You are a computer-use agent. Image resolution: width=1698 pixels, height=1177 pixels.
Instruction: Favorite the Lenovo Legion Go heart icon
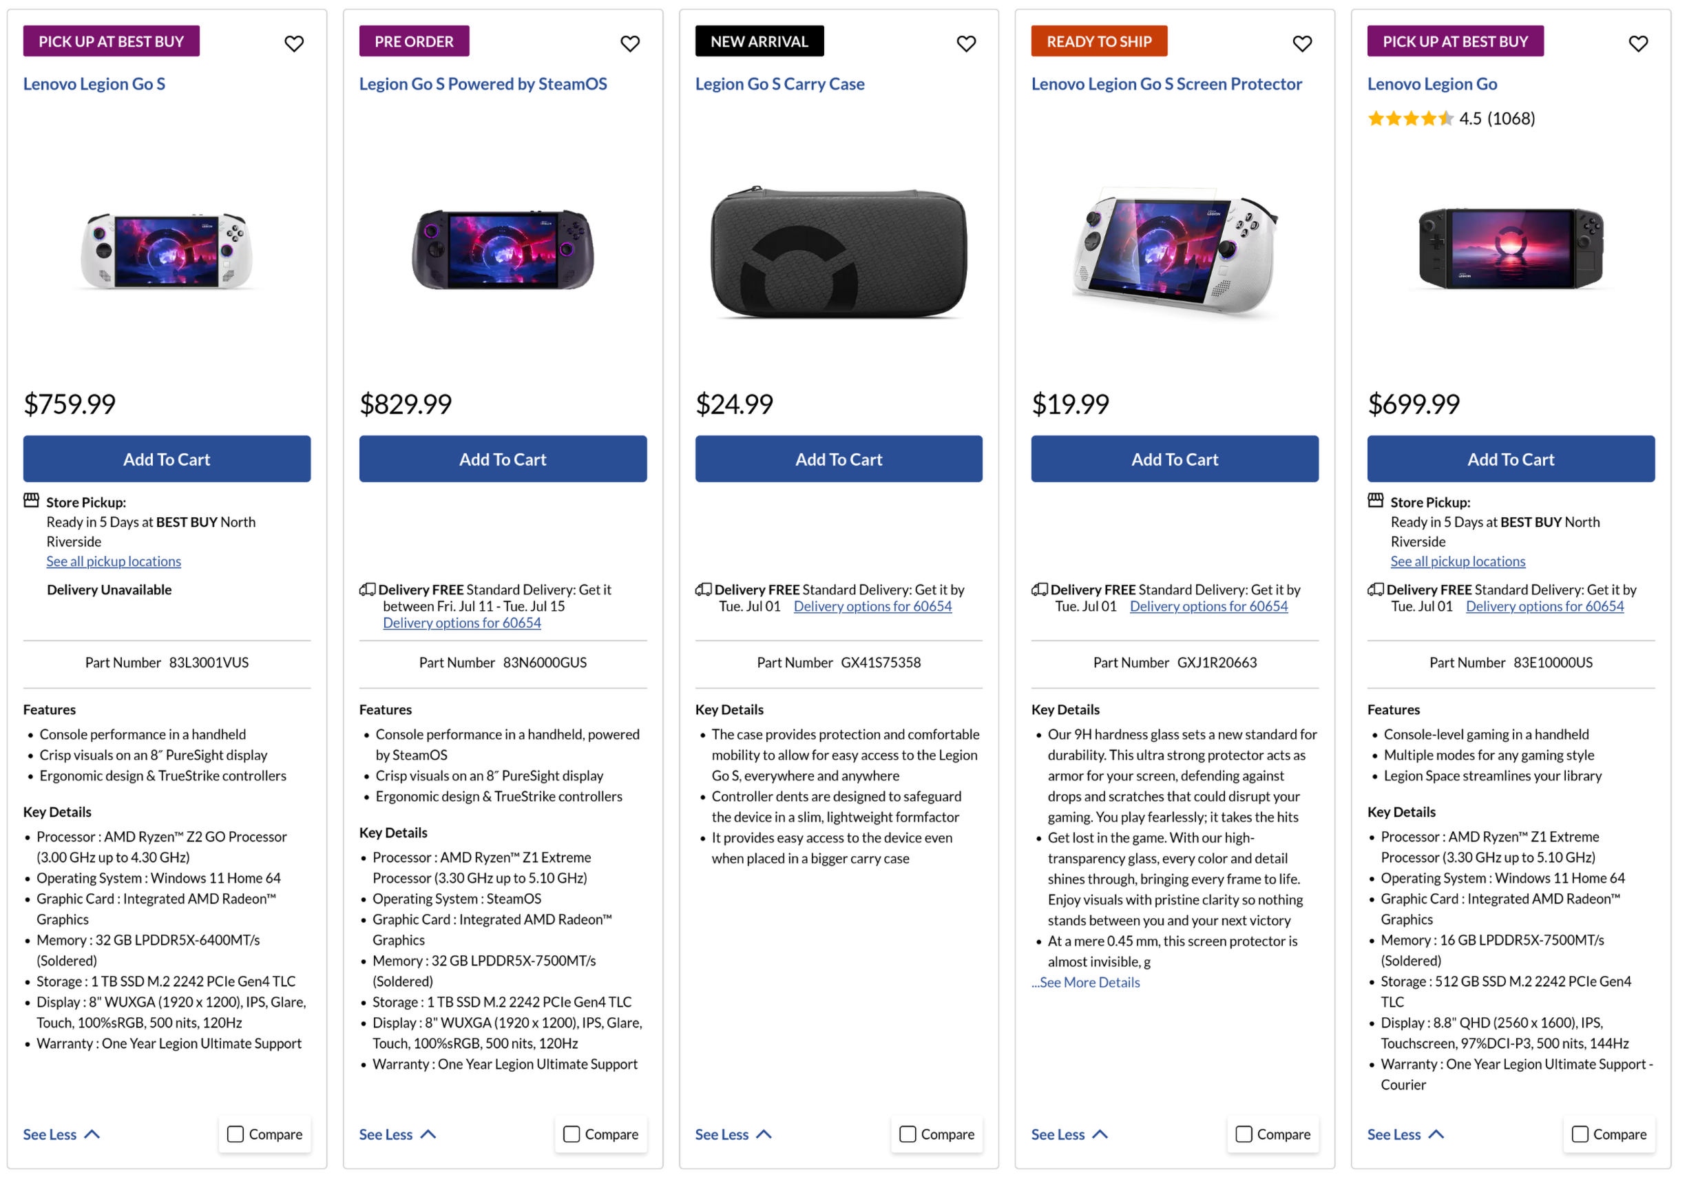tap(1637, 43)
